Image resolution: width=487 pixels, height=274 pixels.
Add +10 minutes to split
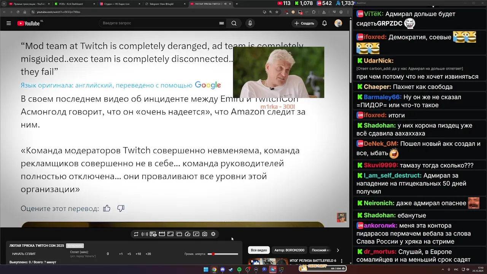(138, 254)
